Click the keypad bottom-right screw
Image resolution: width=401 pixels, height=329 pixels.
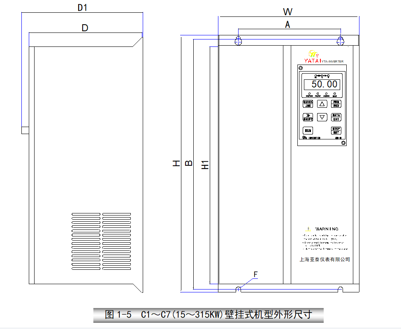point(343,143)
